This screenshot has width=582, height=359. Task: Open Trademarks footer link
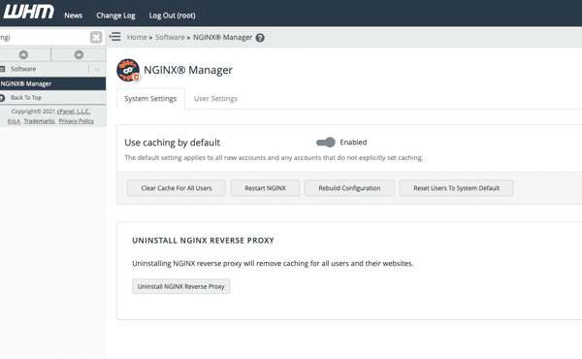[40, 121]
